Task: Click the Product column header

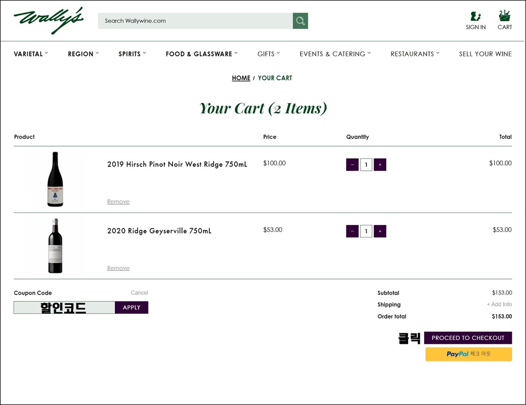Action: [x=24, y=137]
